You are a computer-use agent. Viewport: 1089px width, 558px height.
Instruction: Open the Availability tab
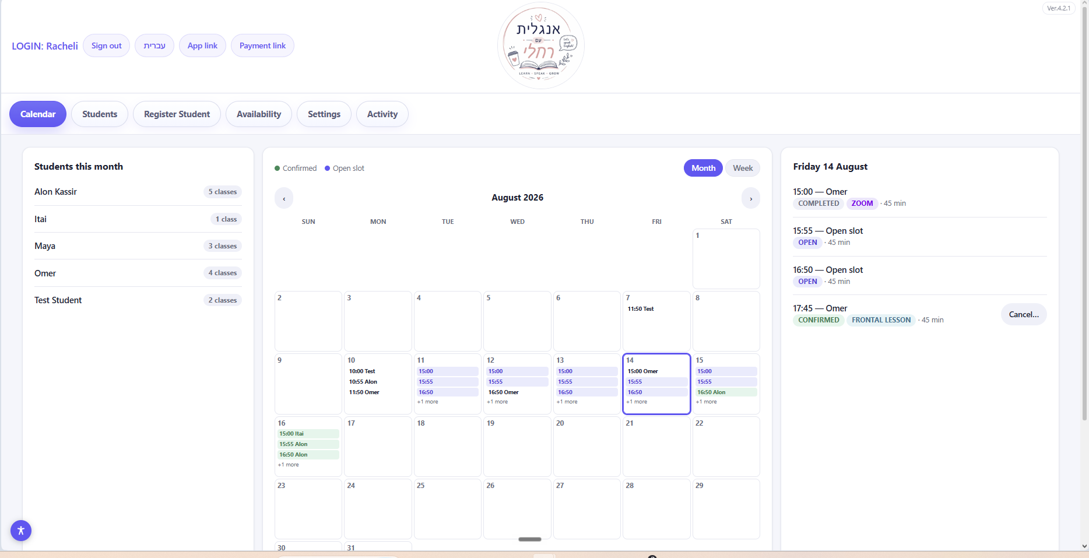click(x=259, y=114)
